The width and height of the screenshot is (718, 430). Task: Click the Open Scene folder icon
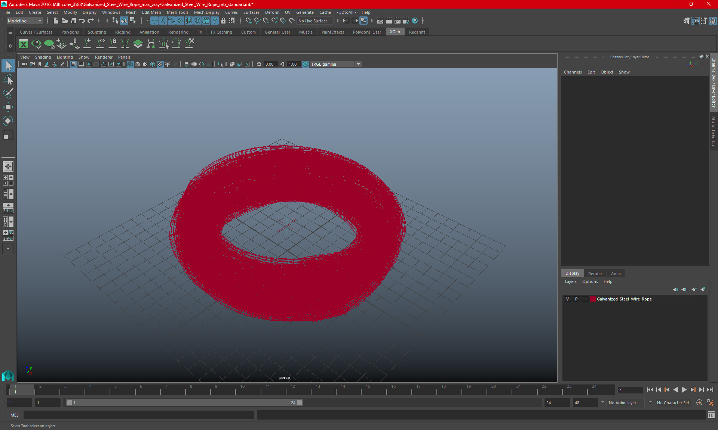(64, 21)
